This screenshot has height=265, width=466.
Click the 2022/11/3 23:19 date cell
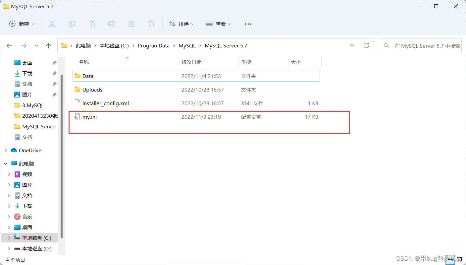(201, 117)
